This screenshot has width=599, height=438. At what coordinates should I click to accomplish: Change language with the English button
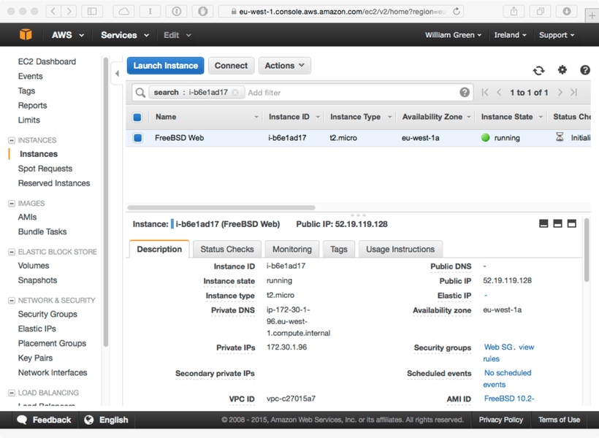tap(106, 420)
